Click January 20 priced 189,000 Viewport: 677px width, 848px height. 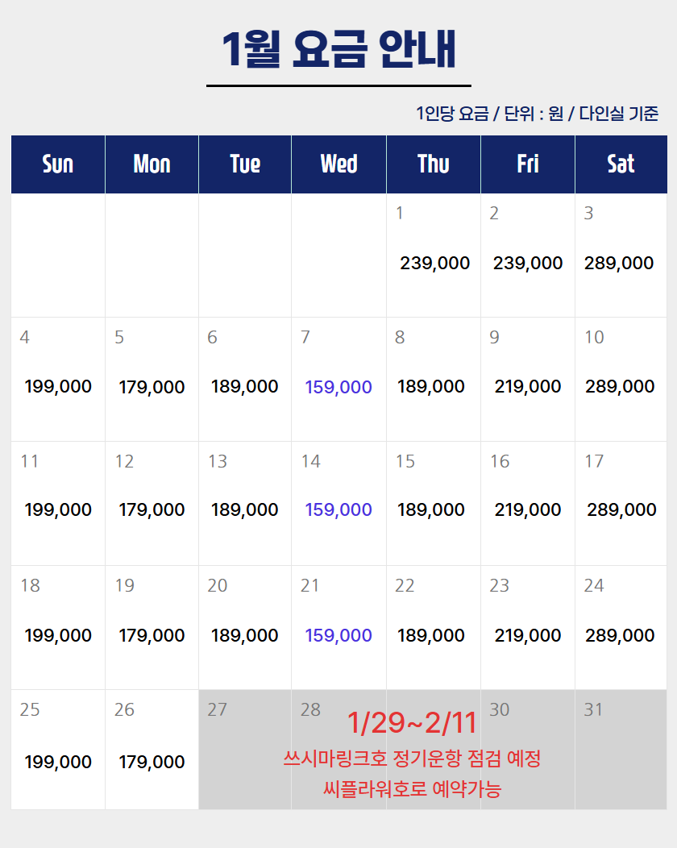(245, 635)
